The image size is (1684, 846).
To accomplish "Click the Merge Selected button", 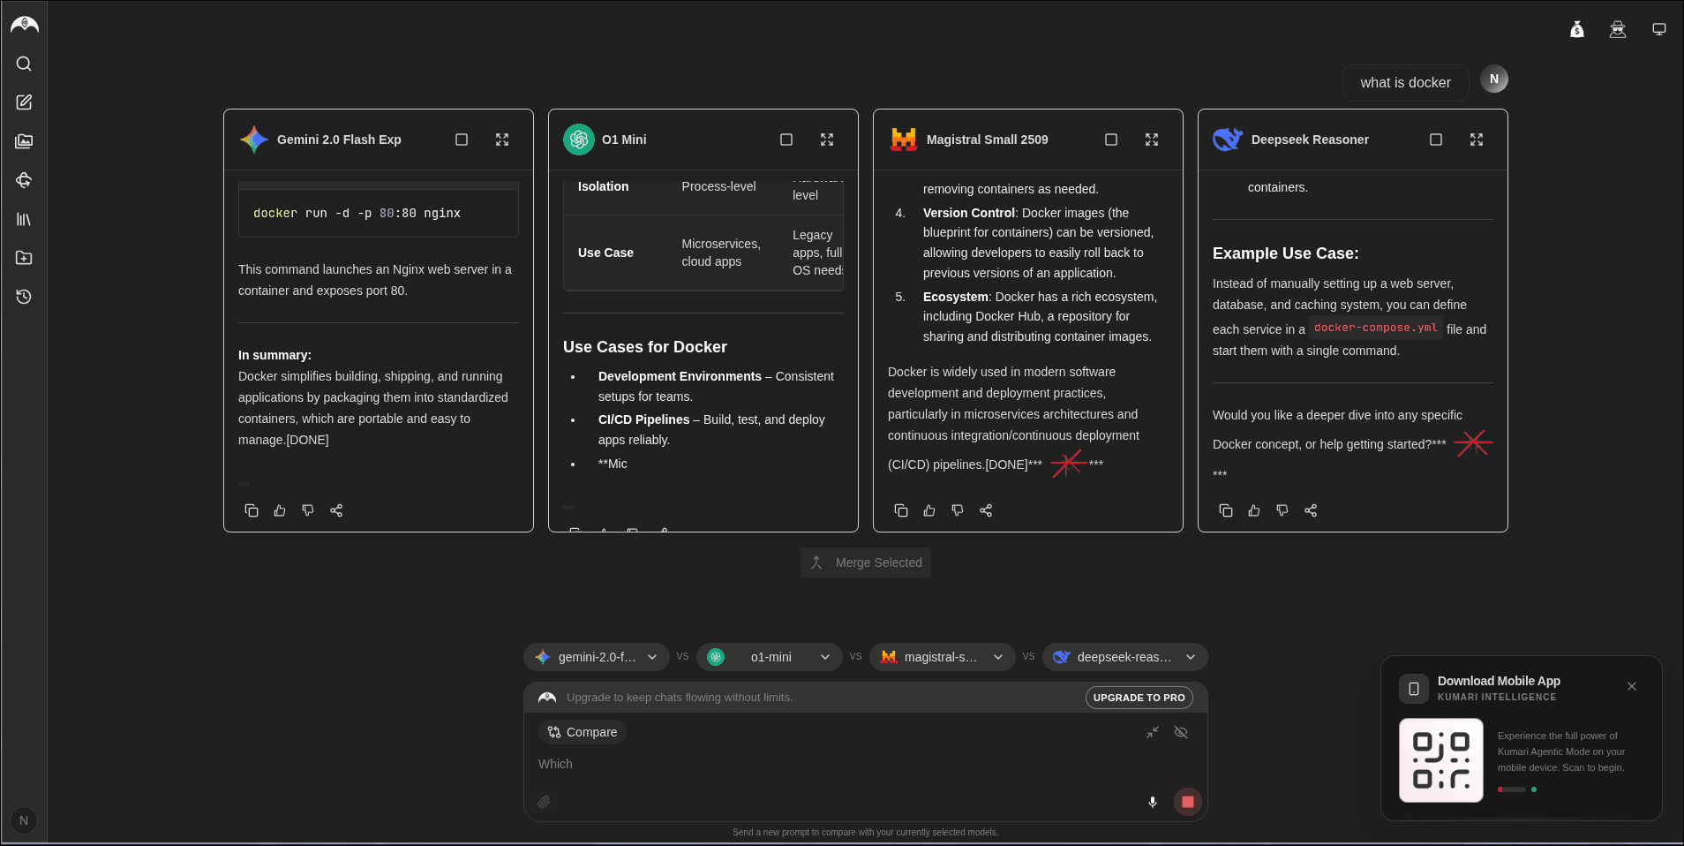I will (x=864, y=563).
